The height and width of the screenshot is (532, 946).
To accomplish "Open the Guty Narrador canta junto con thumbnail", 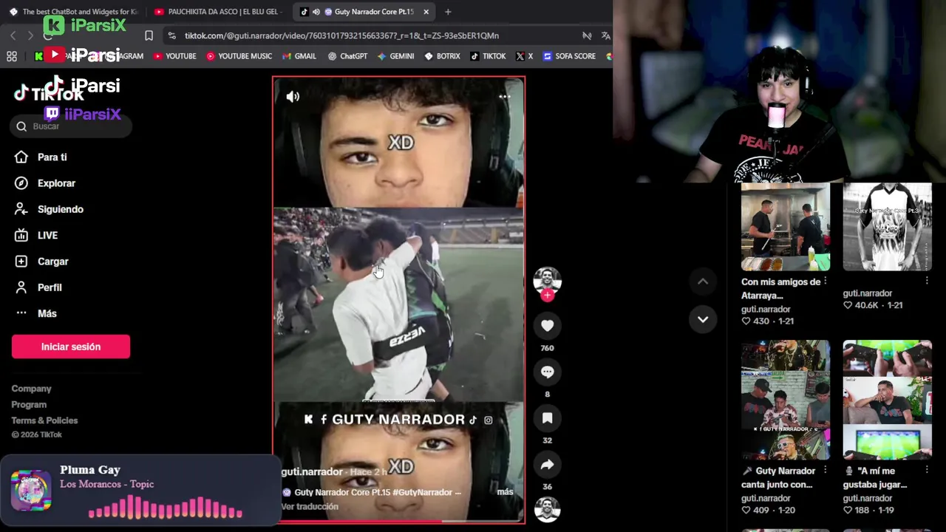I will pyautogui.click(x=786, y=400).
